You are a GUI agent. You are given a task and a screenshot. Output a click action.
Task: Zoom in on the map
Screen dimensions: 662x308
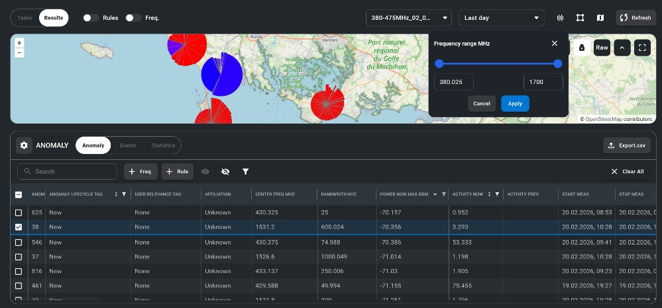pyautogui.click(x=19, y=43)
